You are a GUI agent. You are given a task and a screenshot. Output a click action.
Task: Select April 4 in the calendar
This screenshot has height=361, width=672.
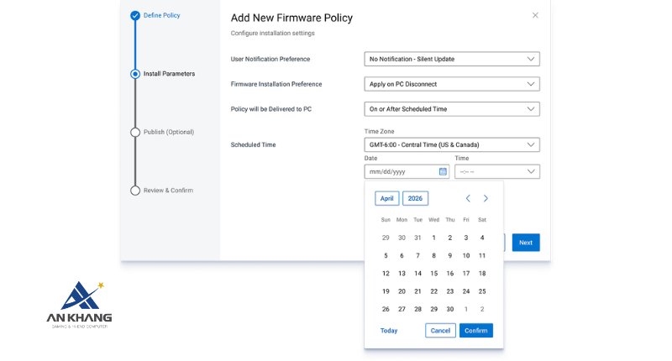click(482, 238)
